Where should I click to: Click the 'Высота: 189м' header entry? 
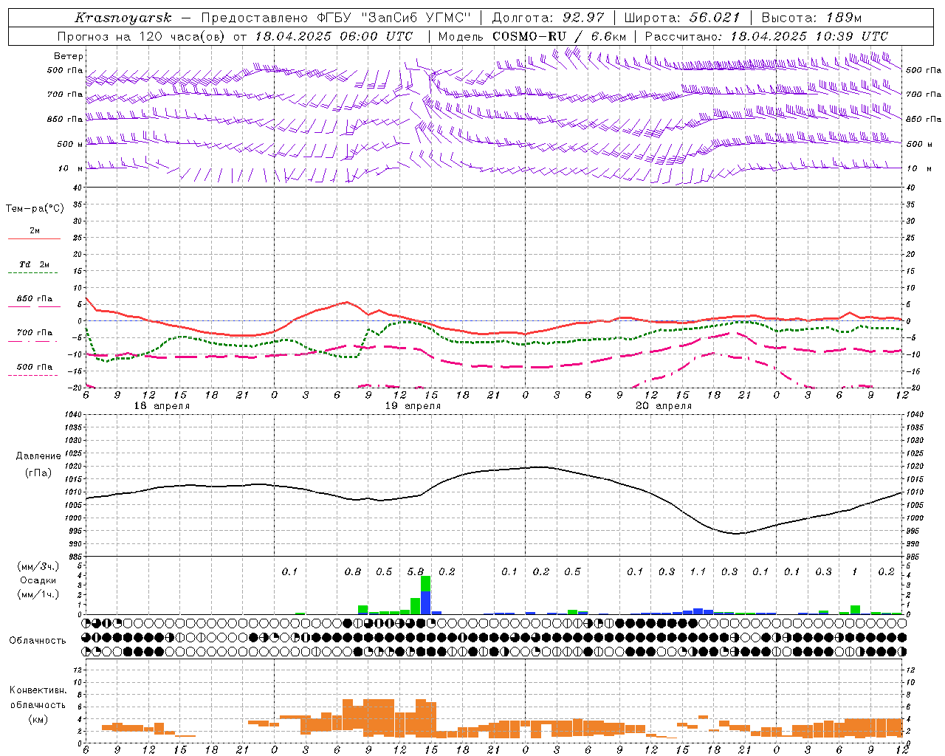click(811, 18)
